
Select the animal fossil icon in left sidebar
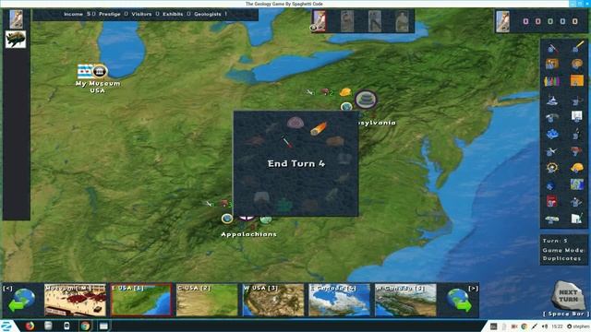point(16,39)
